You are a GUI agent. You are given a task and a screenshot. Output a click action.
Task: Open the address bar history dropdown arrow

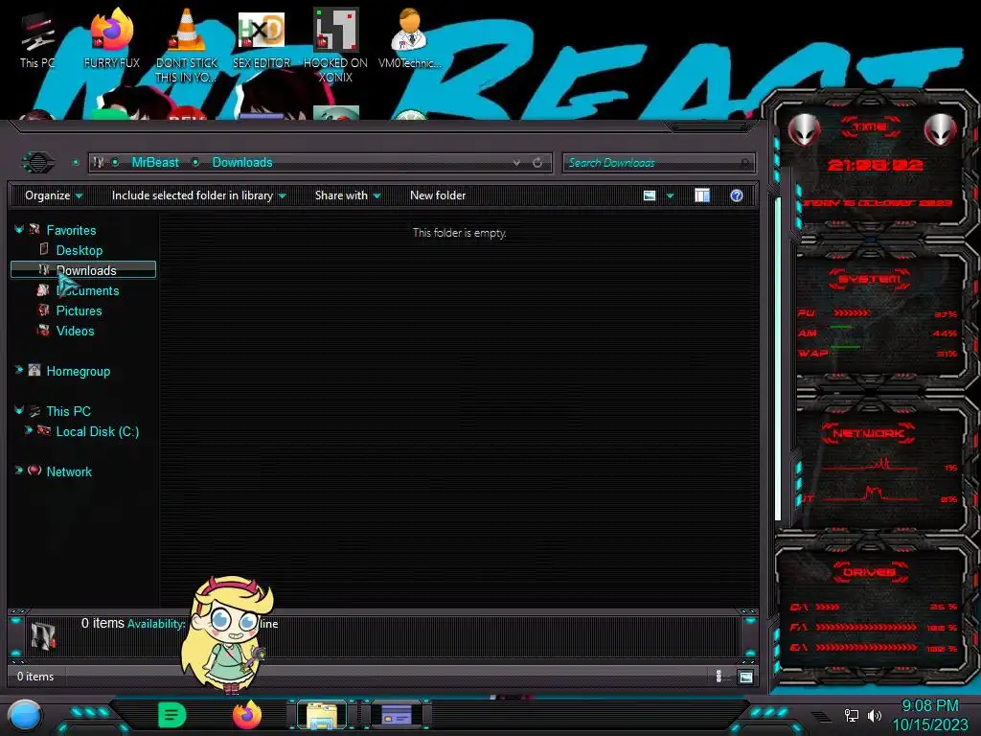pyautogui.click(x=516, y=163)
